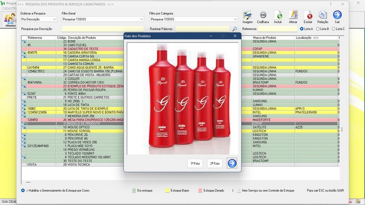Select the MOUSE SCROOL row
The height and width of the screenshot is (205, 365).
coord(180,131)
